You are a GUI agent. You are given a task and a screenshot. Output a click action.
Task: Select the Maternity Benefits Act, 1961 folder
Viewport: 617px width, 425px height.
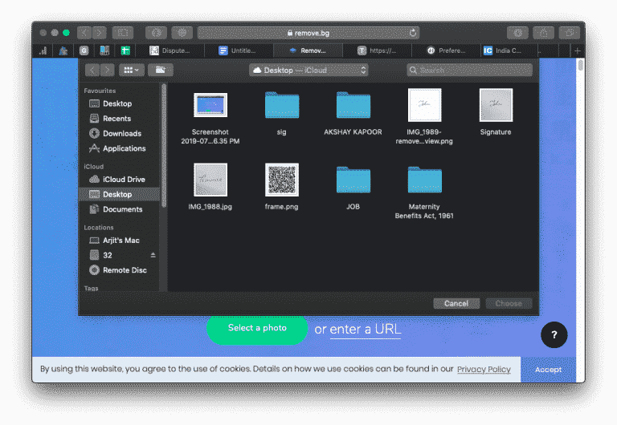(x=424, y=180)
